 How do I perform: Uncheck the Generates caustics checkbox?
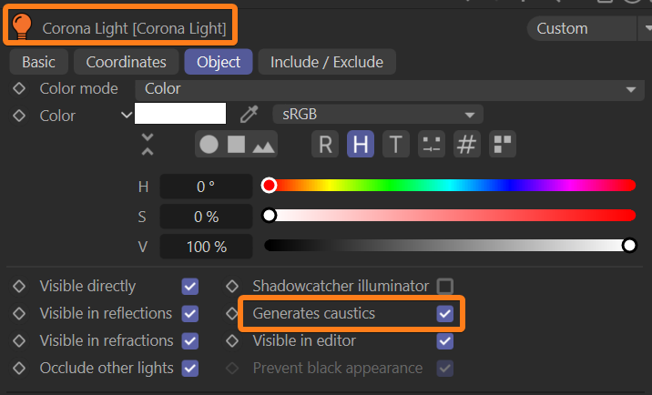click(444, 313)
